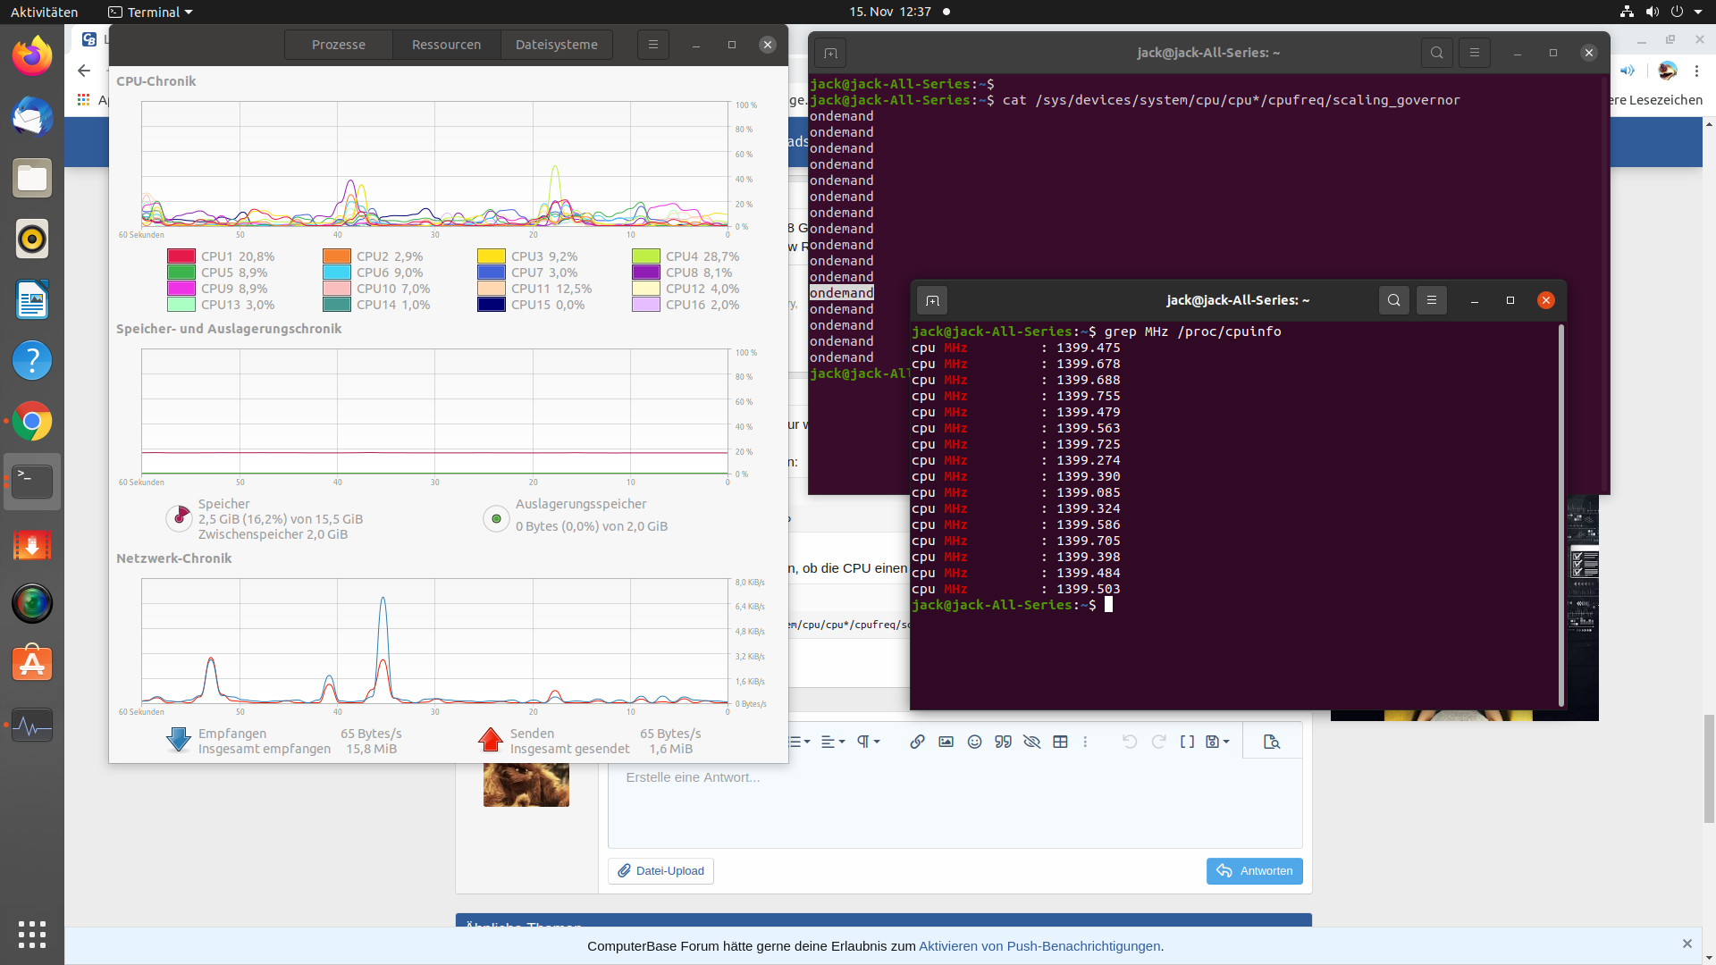Open the smiley emoji picker
This screenshot has height=965, width=1716.
click(974, 742)
